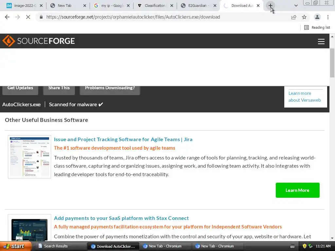Click the new tab plus button

pos(270,6)
